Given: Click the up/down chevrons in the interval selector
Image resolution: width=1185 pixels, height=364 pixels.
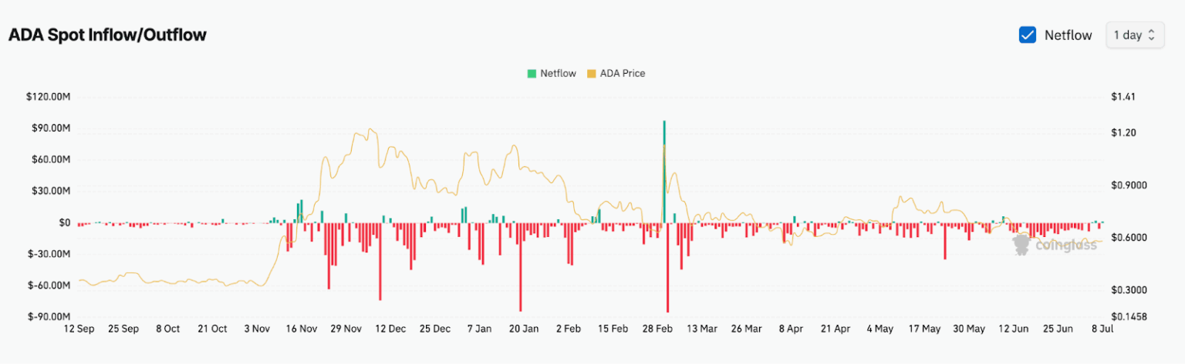Looking at the screenshot, I should click(1152, 35).
